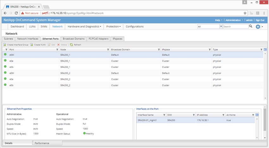Switch to the Network Interfaces tab
The width and height of the screenshot is (269, 148).
(28, 39)
